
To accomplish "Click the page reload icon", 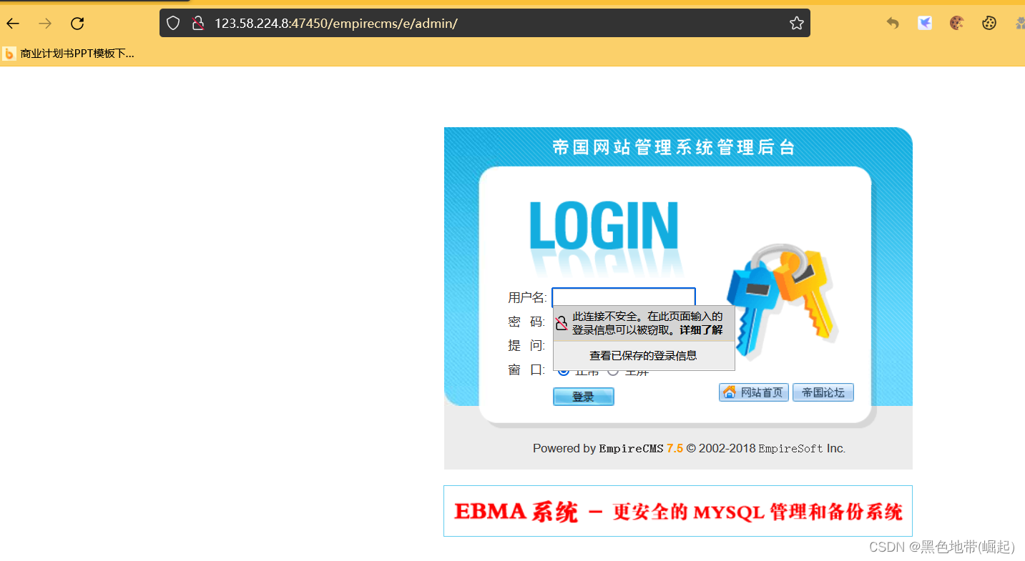I will point(77,22).
